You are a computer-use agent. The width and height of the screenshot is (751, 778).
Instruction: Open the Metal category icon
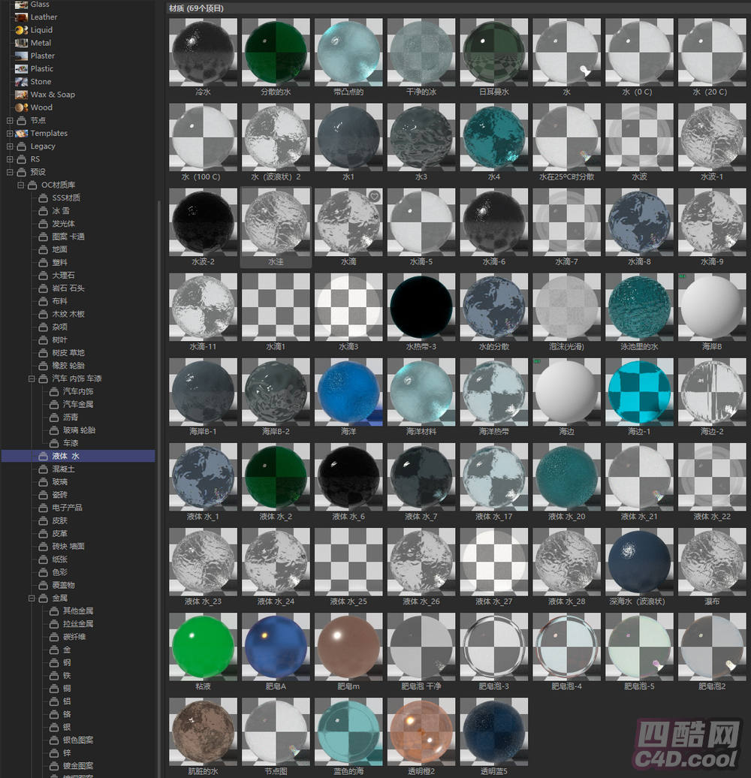pos(21,43)
